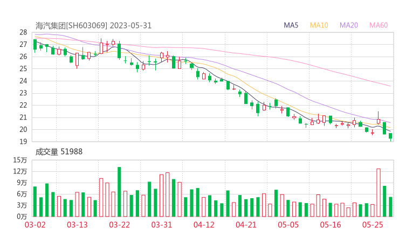Viewport: 399px width, 237px height.
Task: Click the tall red volume bar after 05-25
Action: pos(379,193)
